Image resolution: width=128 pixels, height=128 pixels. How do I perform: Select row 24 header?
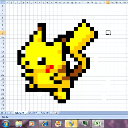[3, 90]
